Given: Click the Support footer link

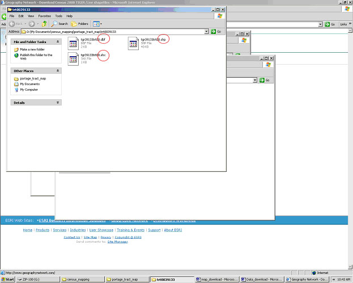Looking at the screenshot, I should click(x=154, y=230).
